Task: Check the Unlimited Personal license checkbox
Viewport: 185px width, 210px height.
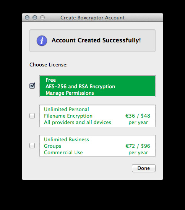Action: pyautogui.click(x=32, y=116)
